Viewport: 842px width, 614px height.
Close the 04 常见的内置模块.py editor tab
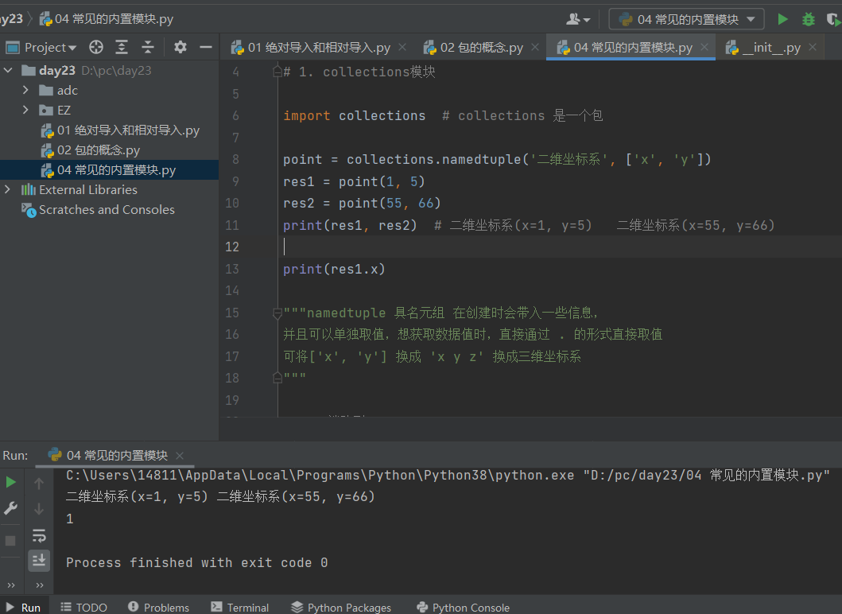[704, 47]
